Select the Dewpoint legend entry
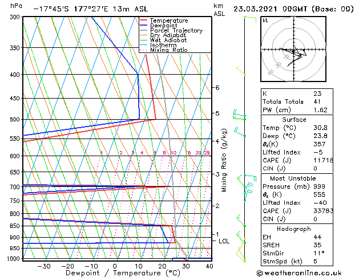Viewport: 359px width, 277px height. click(165, 26)
